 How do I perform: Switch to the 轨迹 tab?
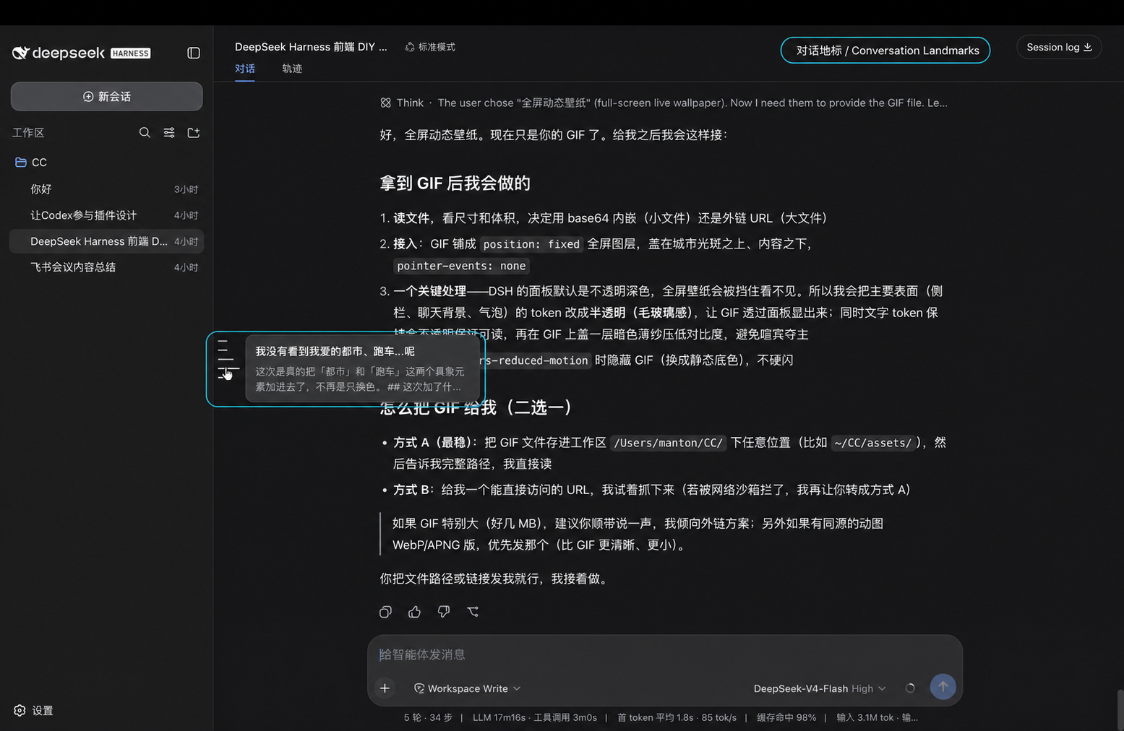click(x=292, y=69)
